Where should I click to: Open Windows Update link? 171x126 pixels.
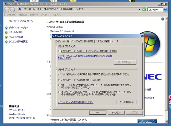[17, 114]
